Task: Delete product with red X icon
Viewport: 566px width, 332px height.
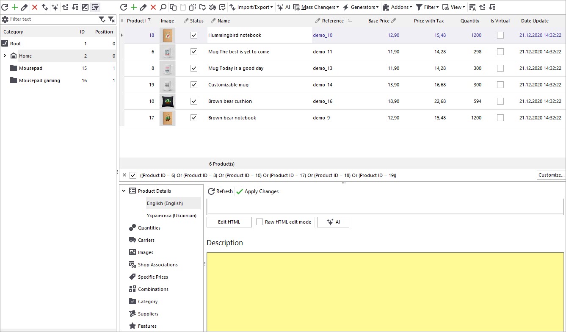Action: (153, 7)
